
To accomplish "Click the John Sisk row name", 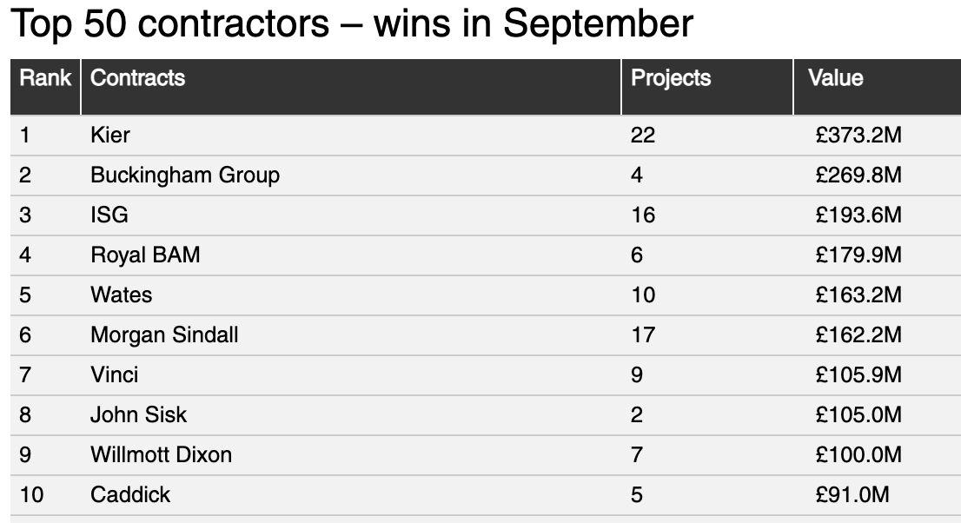I will pos(138,415).
